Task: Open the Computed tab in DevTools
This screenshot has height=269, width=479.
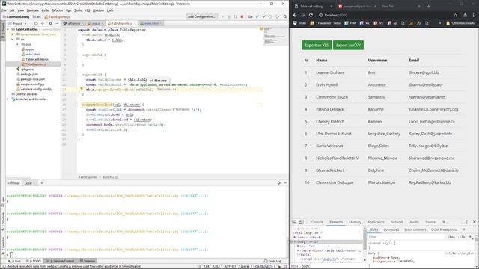Action: click(x=391, y=229)
